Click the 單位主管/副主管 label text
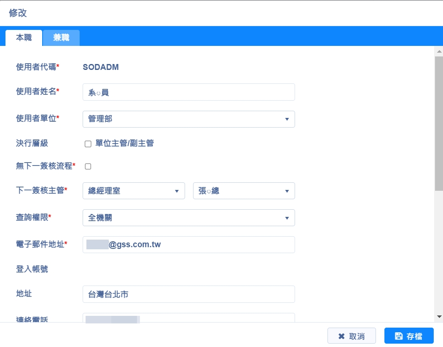The height and width of the screenshot is (347, 443). point(124,144)
